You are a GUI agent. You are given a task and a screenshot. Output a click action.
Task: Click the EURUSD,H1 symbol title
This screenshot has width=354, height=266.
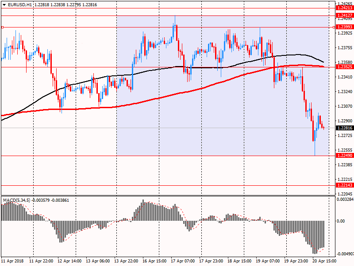pos(19,4)
